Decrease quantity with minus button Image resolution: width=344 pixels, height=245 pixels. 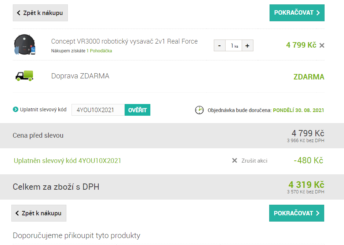tap(219, 45)
